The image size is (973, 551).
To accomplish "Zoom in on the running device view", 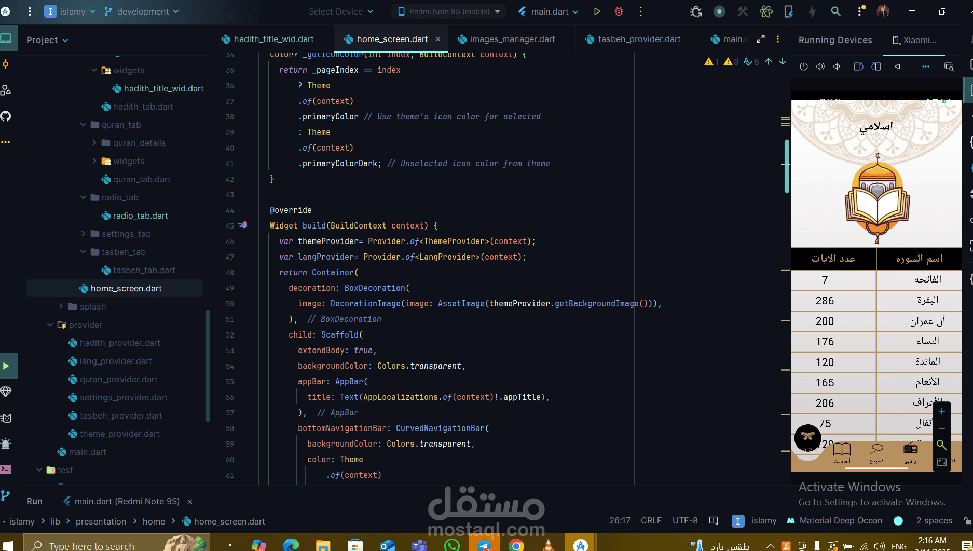I will click(942, 412).
